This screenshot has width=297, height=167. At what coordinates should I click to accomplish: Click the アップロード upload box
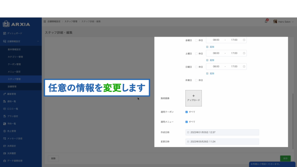coord(193,98)
